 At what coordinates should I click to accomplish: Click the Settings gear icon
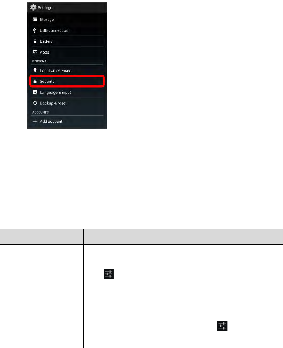point(33,7)
